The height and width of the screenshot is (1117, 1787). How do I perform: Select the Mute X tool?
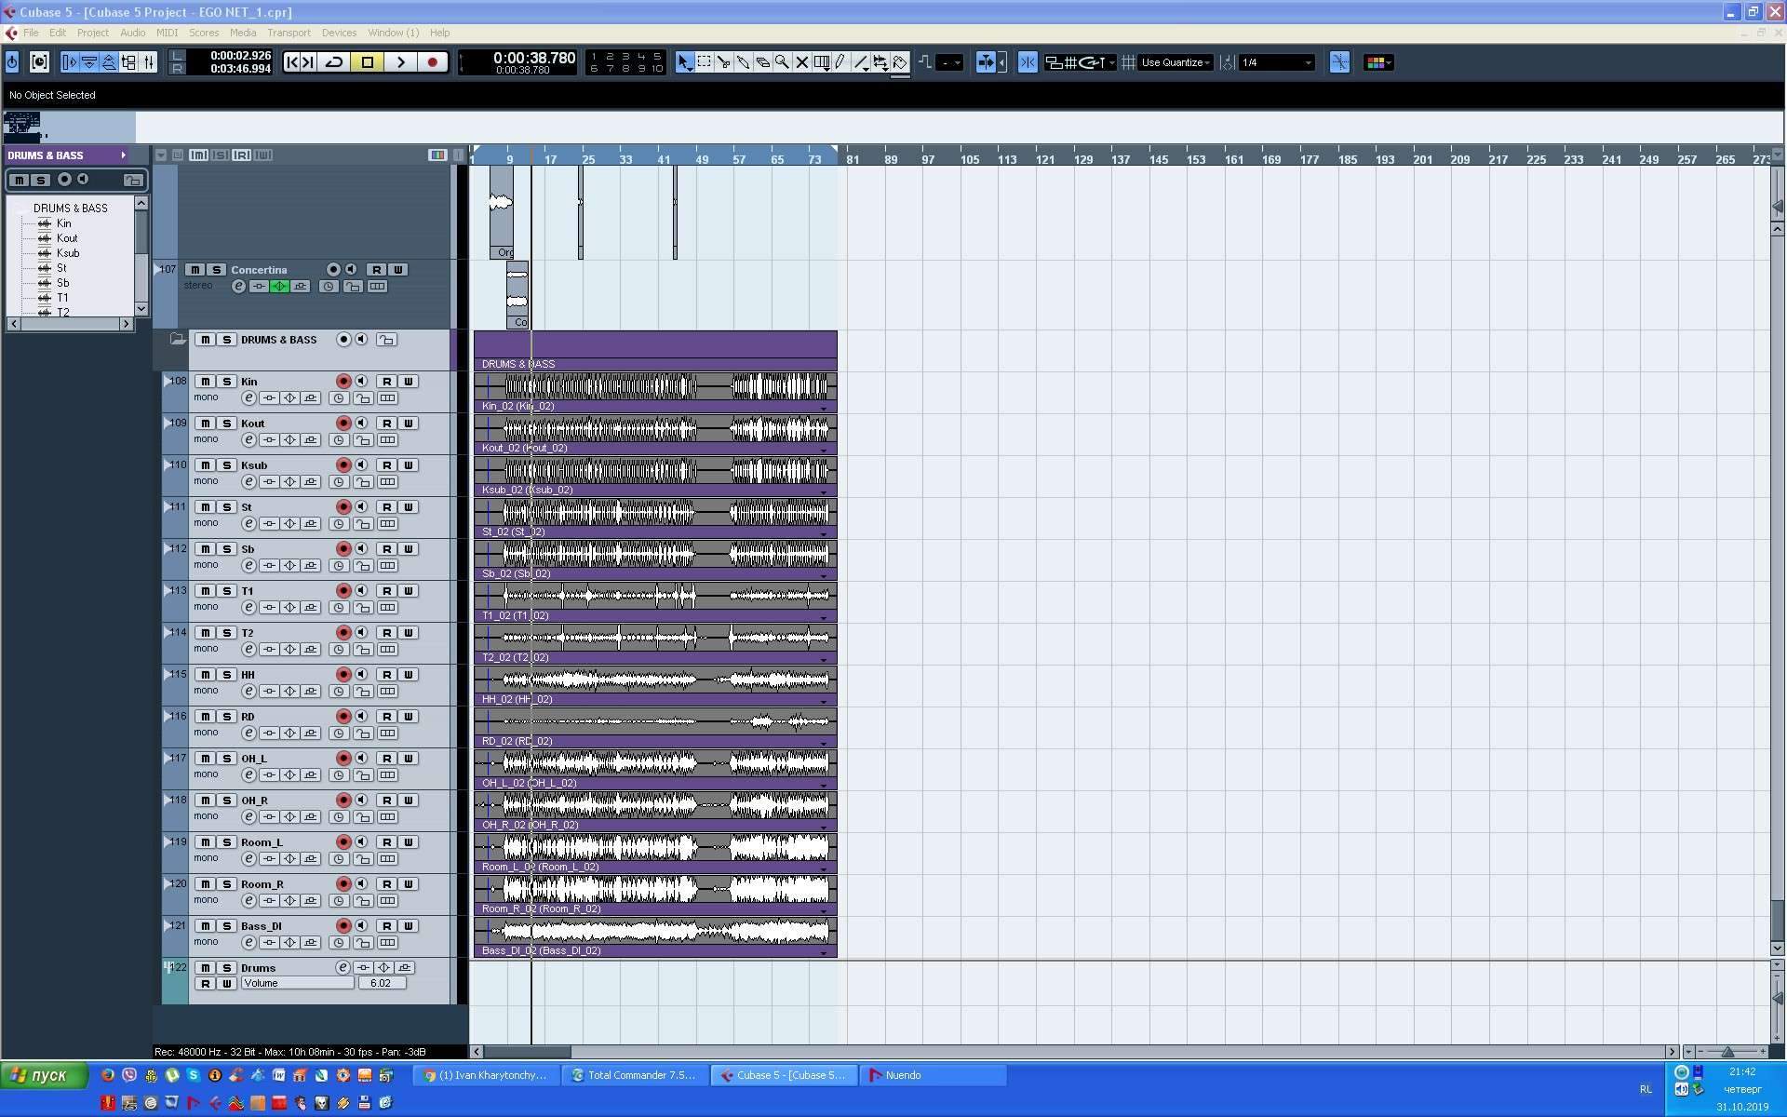pyautogui.click(x=801, y=62)
